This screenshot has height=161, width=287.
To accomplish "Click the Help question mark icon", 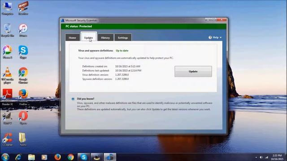I will 210,38.
